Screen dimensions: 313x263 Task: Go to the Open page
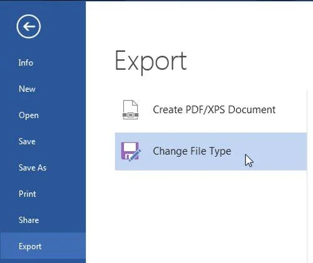[x=29, y=115]
